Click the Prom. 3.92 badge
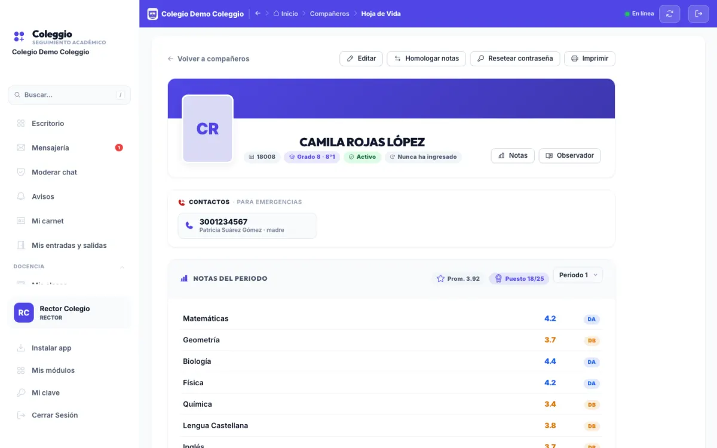The image size is (717, 448). pyautogui.click(x=458, y=278)
